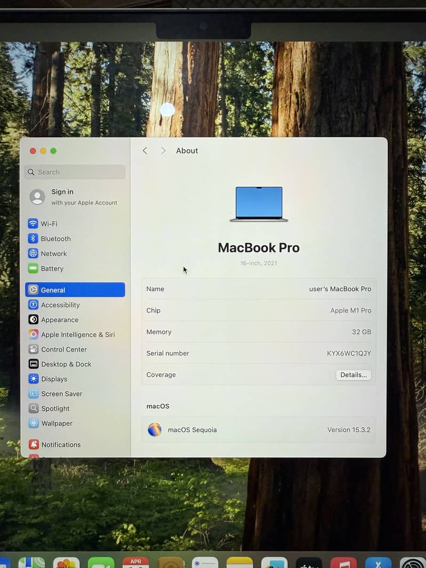Click the Serial number row label
The width and height of the screenshot is (426, 568).
(x=167, y=353)
